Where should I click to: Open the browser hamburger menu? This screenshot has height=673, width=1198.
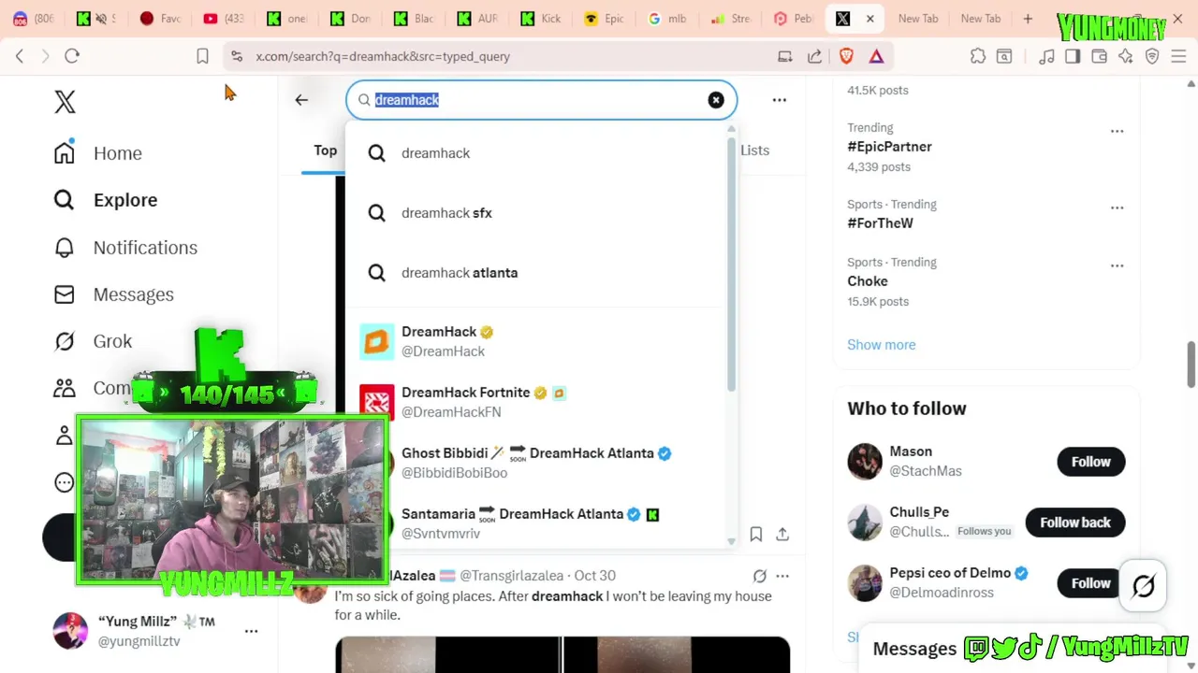point(1178,56)
